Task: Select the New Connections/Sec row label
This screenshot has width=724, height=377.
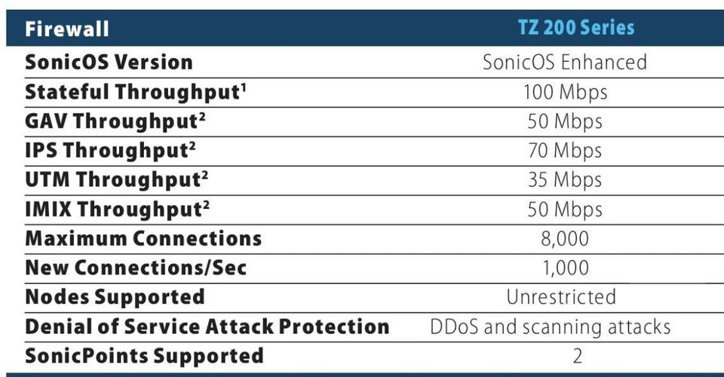Action: pyautogui.click(x=136, y=268)
